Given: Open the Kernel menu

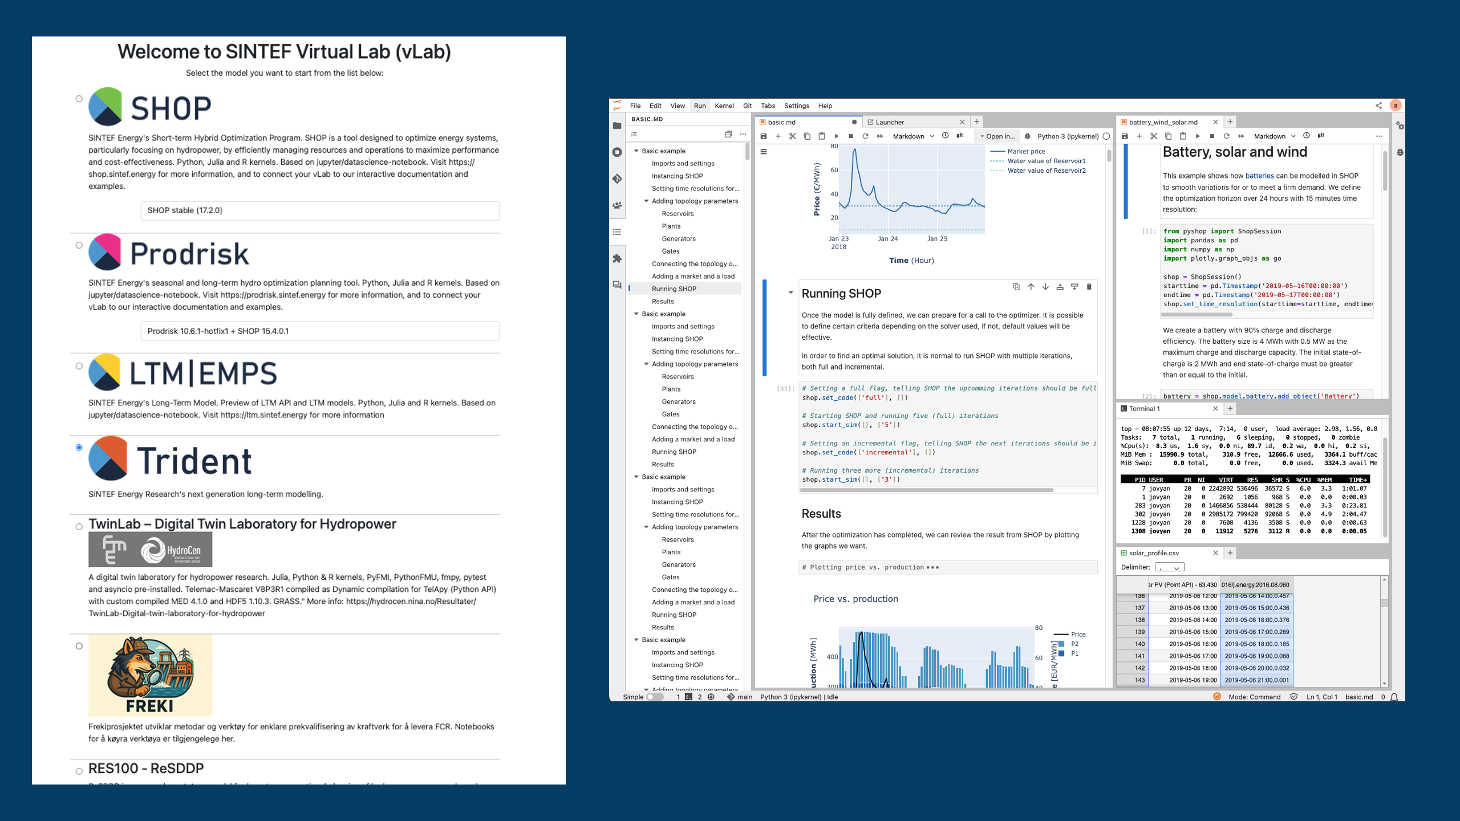Looking at the screenshot, I should [724, 105].
